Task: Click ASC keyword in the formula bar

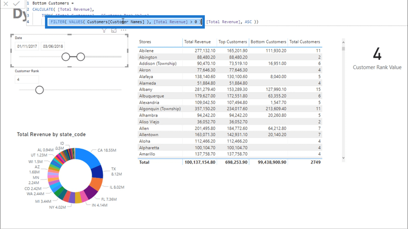Action: (248, 22)
